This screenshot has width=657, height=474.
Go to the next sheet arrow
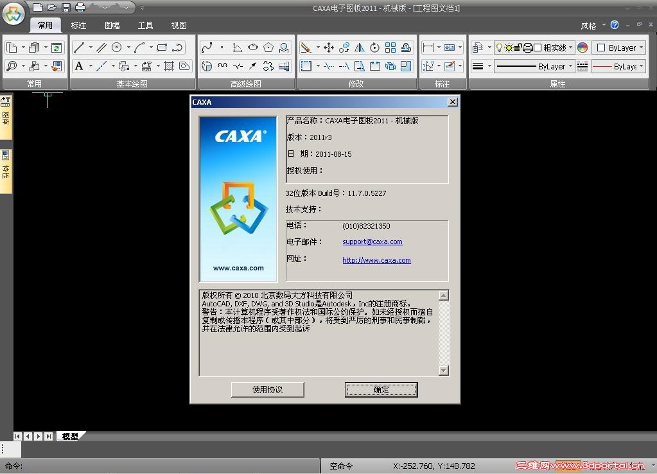coord(38,436)
